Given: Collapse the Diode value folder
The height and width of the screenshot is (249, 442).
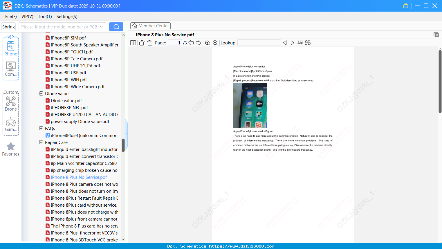Looking at the screenshot, I should (41, 94).
